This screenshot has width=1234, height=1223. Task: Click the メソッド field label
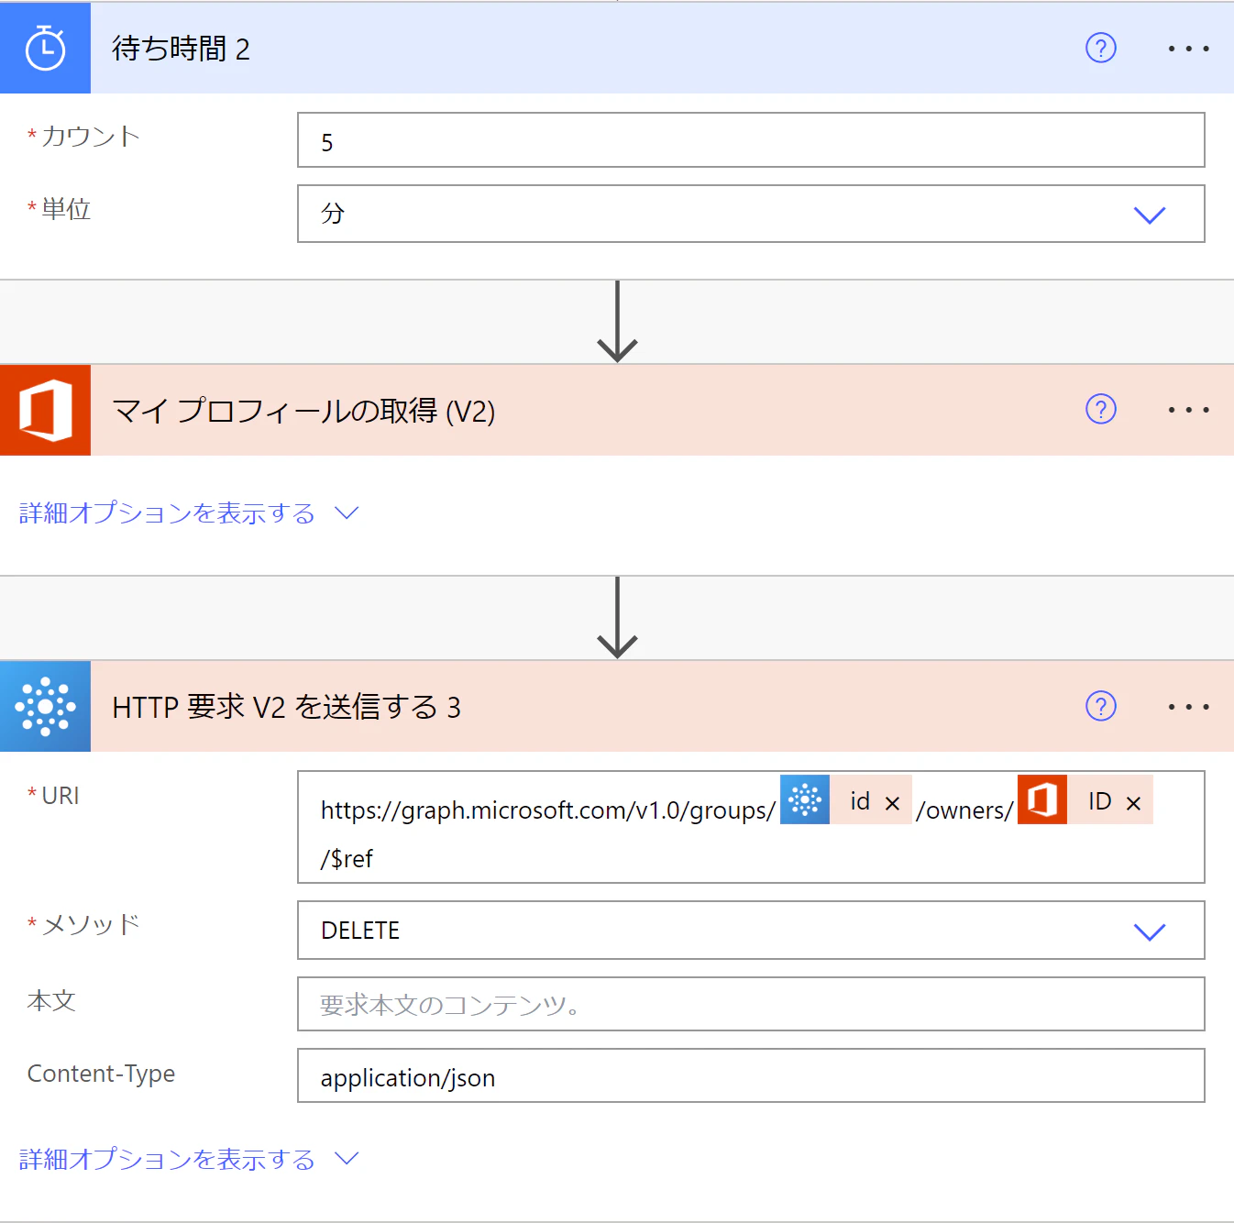tap(91, 924)
